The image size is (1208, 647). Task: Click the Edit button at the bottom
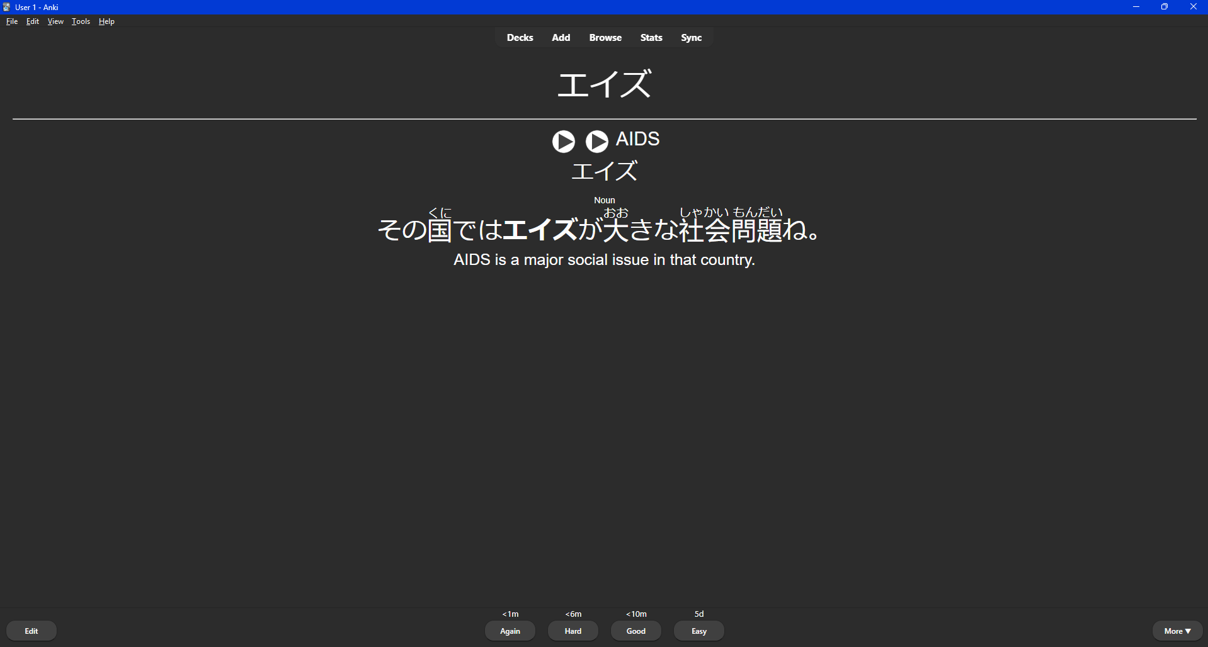(31, 631)
